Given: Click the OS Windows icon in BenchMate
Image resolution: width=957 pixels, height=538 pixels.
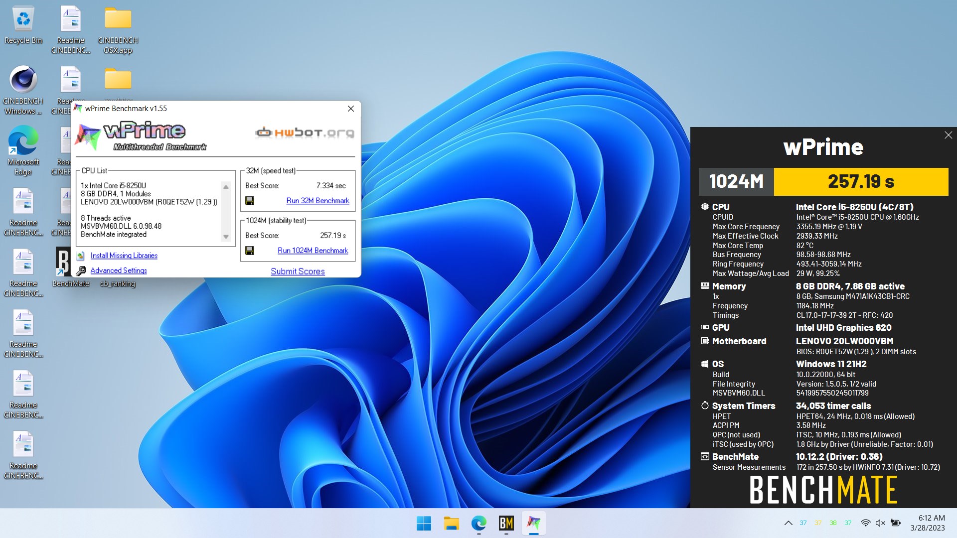Looking at the screenshot, I should click(705, 364).
